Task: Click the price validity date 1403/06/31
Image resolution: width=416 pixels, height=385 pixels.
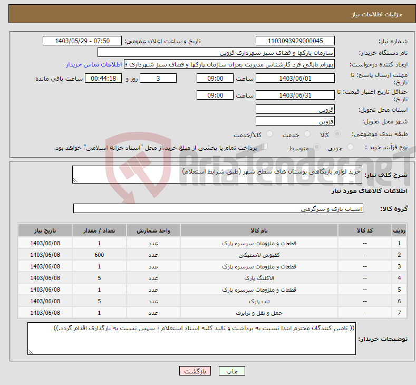Action: point(295,95)
